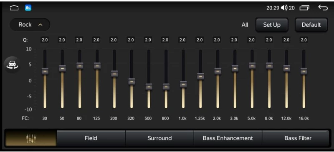Tap the volume speaker icon
The height and width of the screenshot is (152, 334).
point(284,8)
